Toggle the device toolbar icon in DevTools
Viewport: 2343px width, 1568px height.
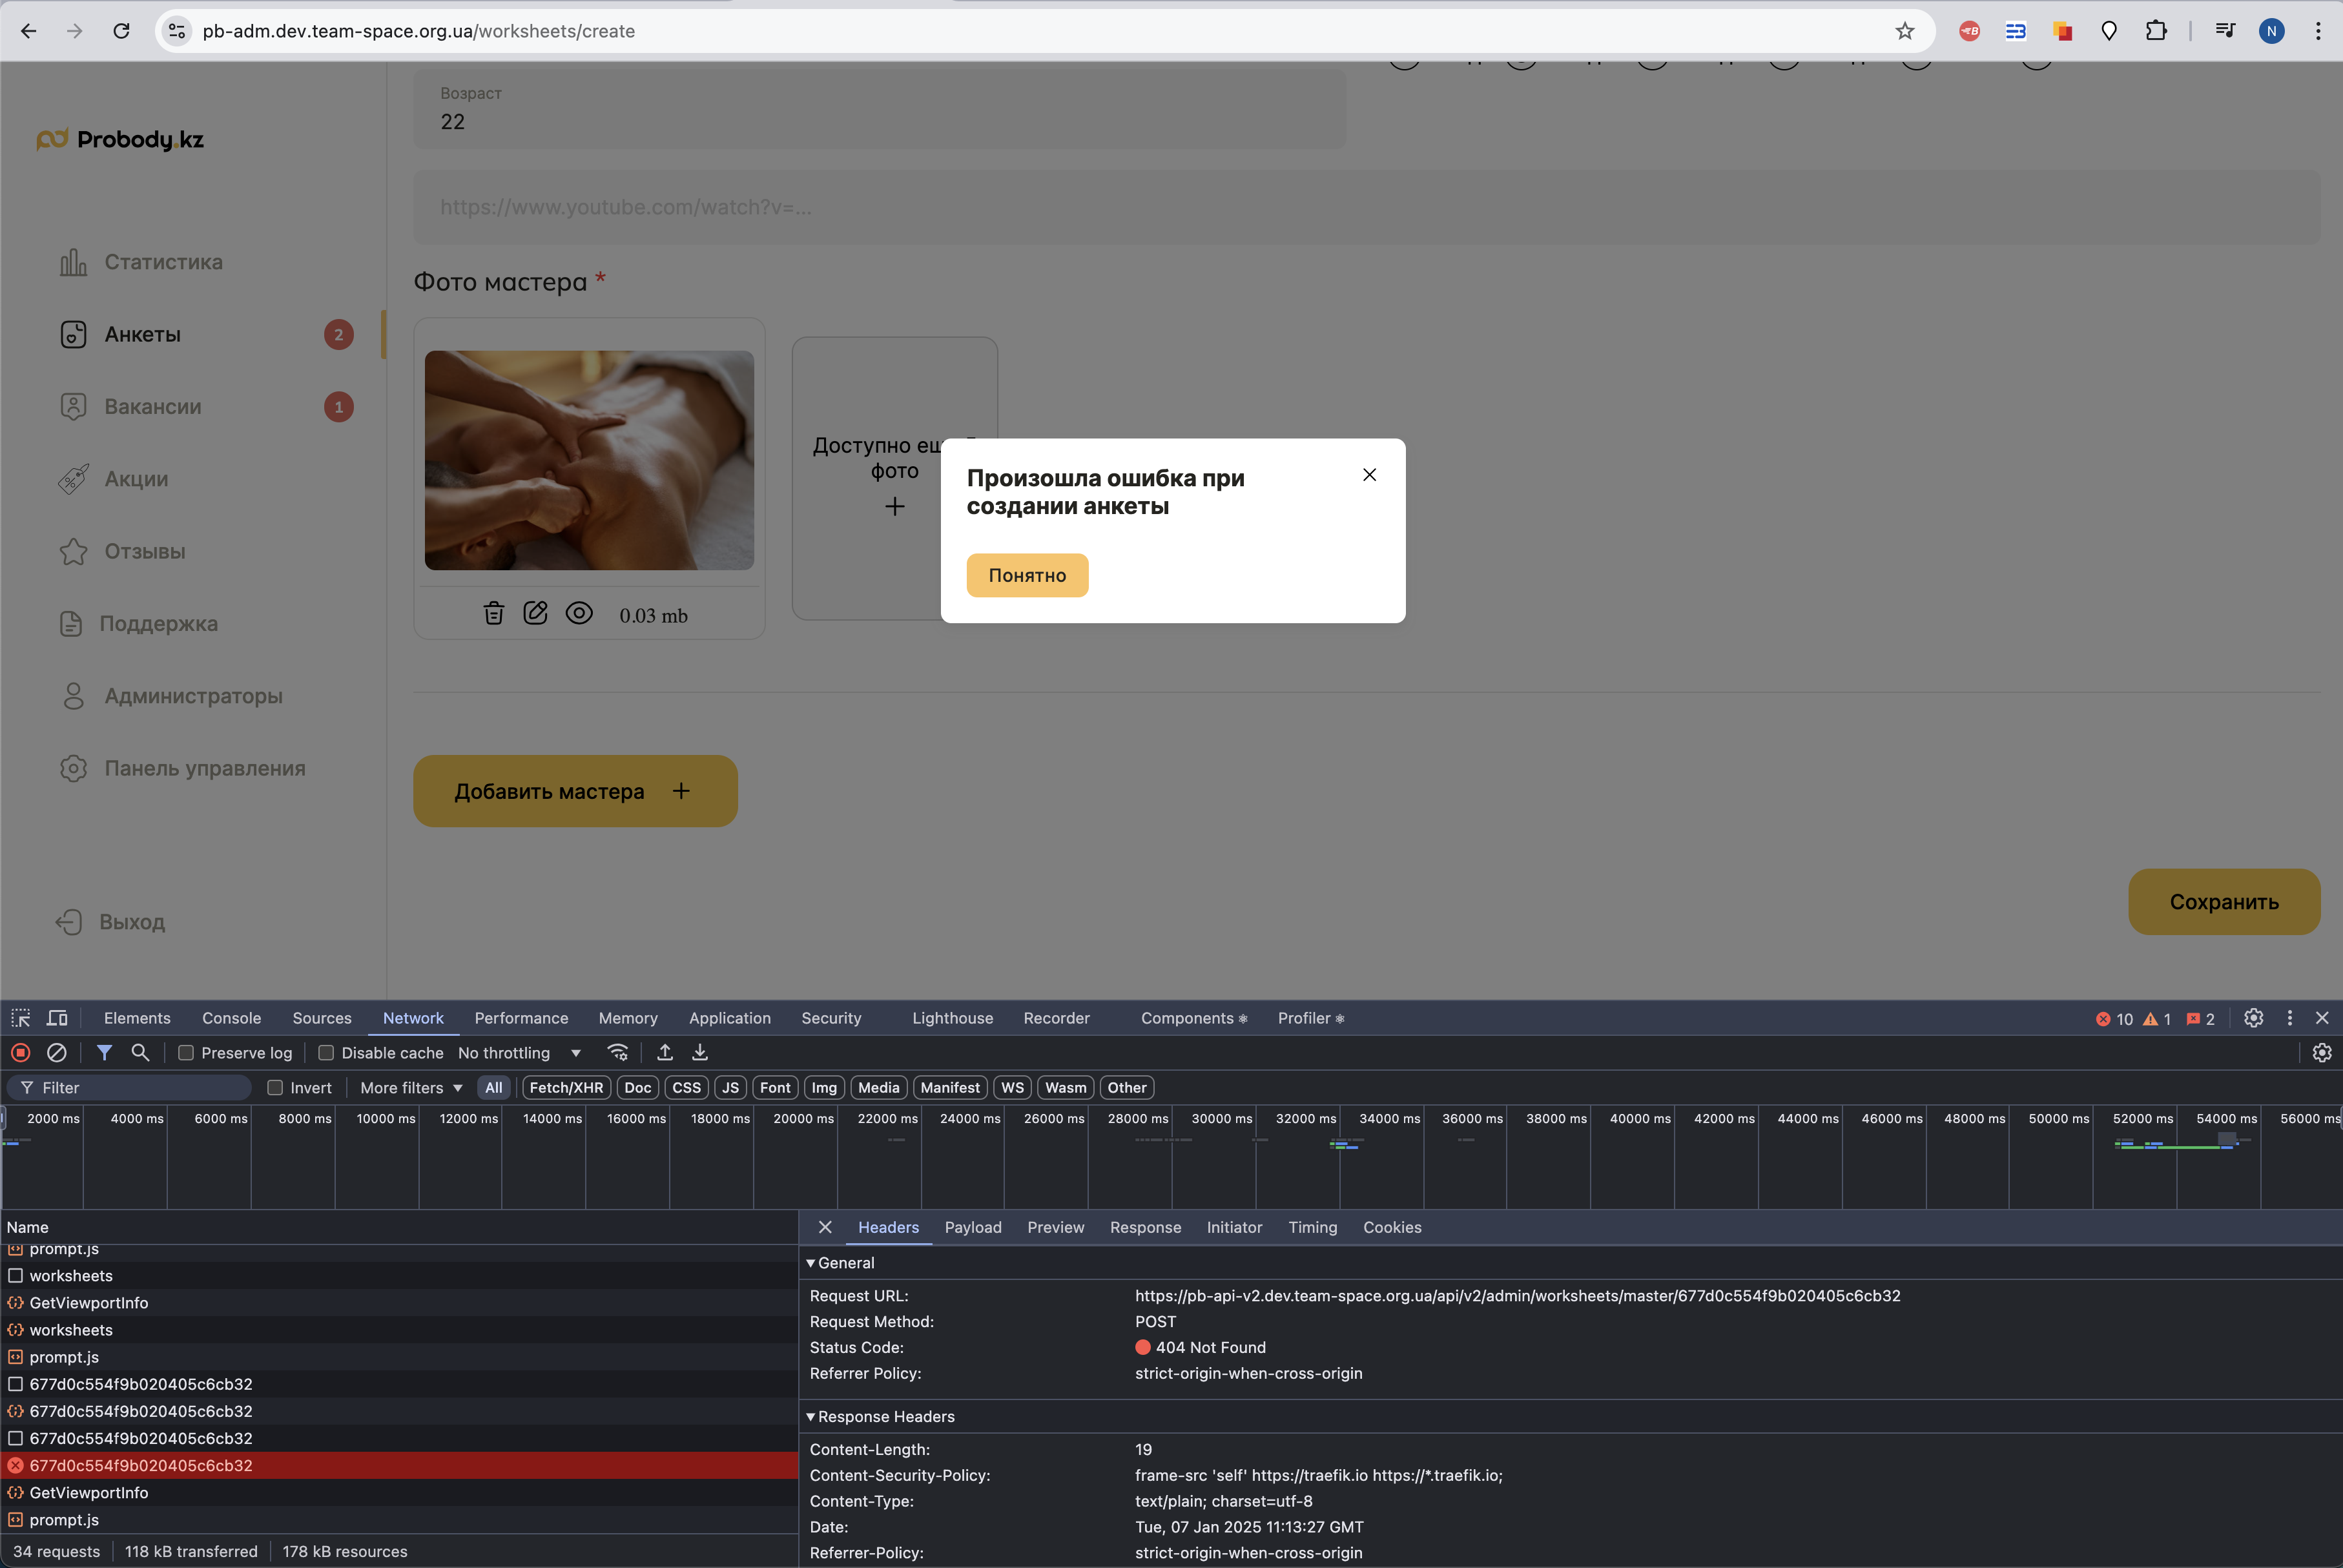point(58,1018)
